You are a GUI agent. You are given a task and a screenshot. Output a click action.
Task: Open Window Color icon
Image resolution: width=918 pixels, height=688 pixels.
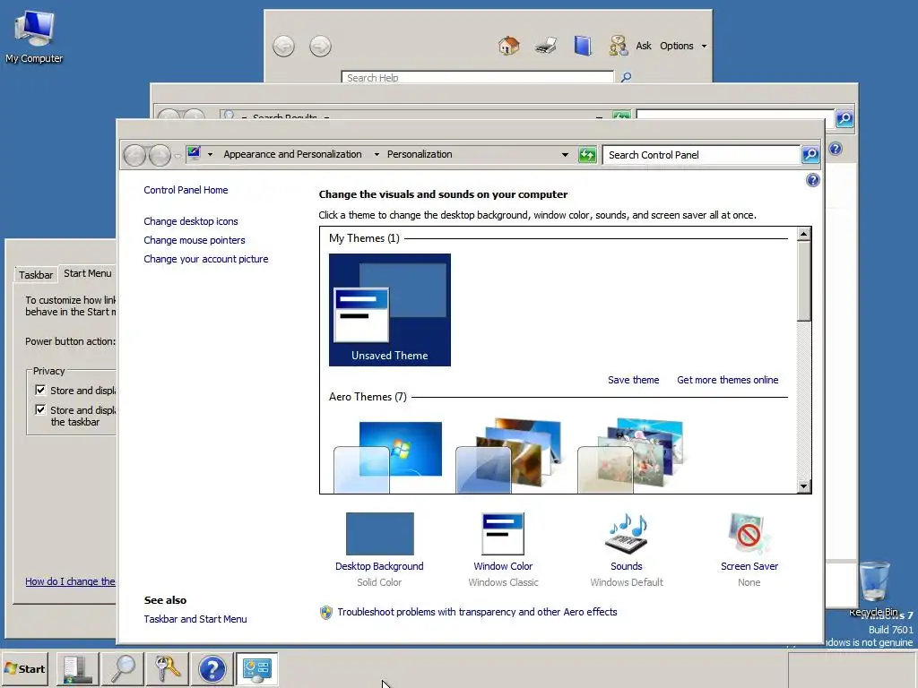click(503, 534)
